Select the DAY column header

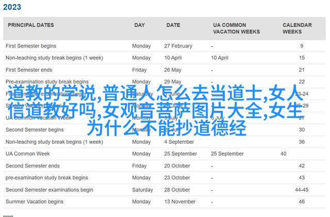[x=140, y=25]
